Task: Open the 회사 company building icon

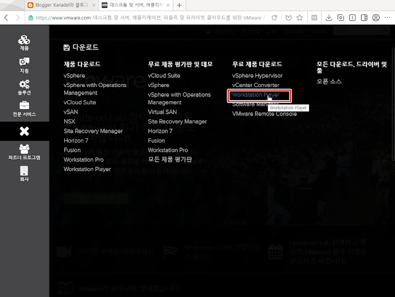Action: pos(24,174)
